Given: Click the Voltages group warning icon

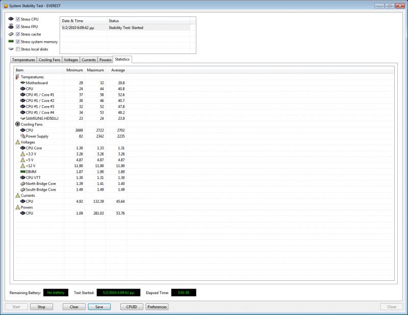Looking at the screenshot, I should [18, 142].
